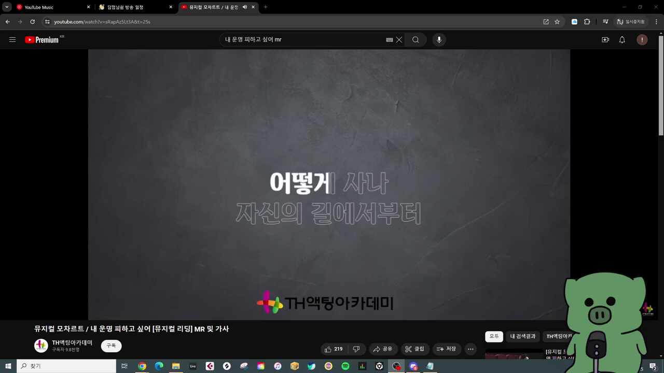The width and height of the screenshot is (664, 373).
Task: Open page in app icon in address bar
Action: pyautogui.click(x=546, y=22)
